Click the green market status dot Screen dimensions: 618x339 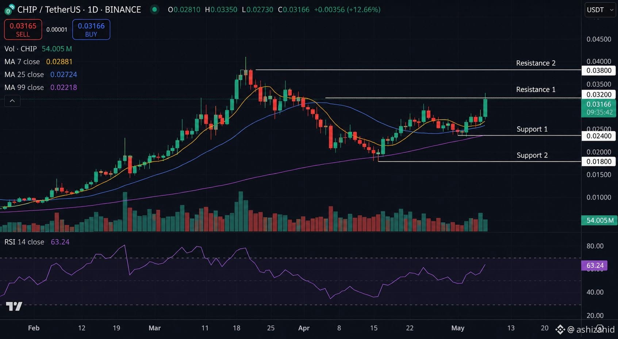coord(155,9)
